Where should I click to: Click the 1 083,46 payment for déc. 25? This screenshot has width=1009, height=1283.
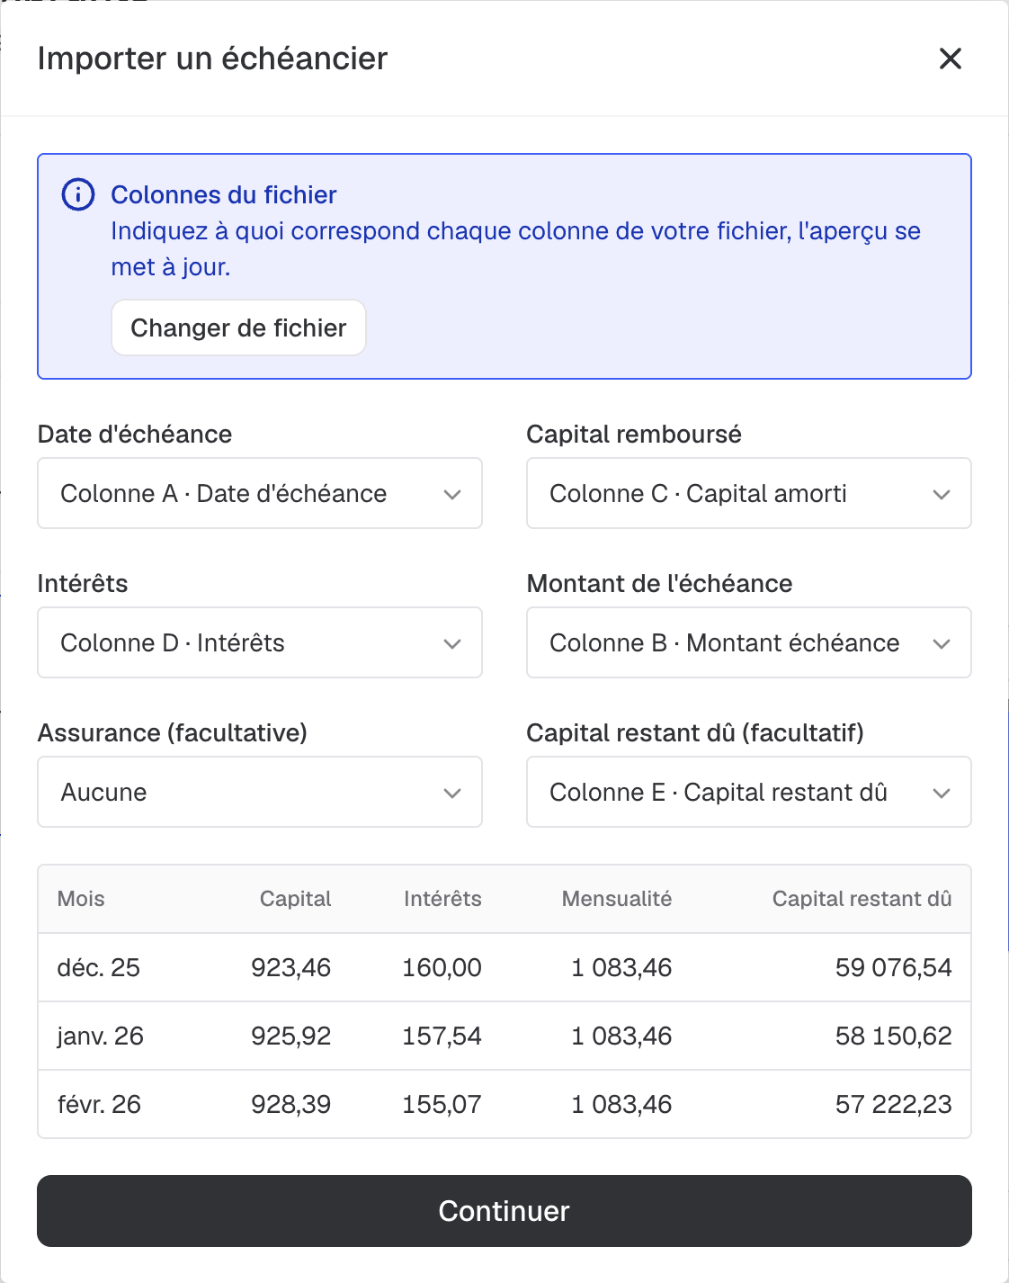(x=621, y=967)
